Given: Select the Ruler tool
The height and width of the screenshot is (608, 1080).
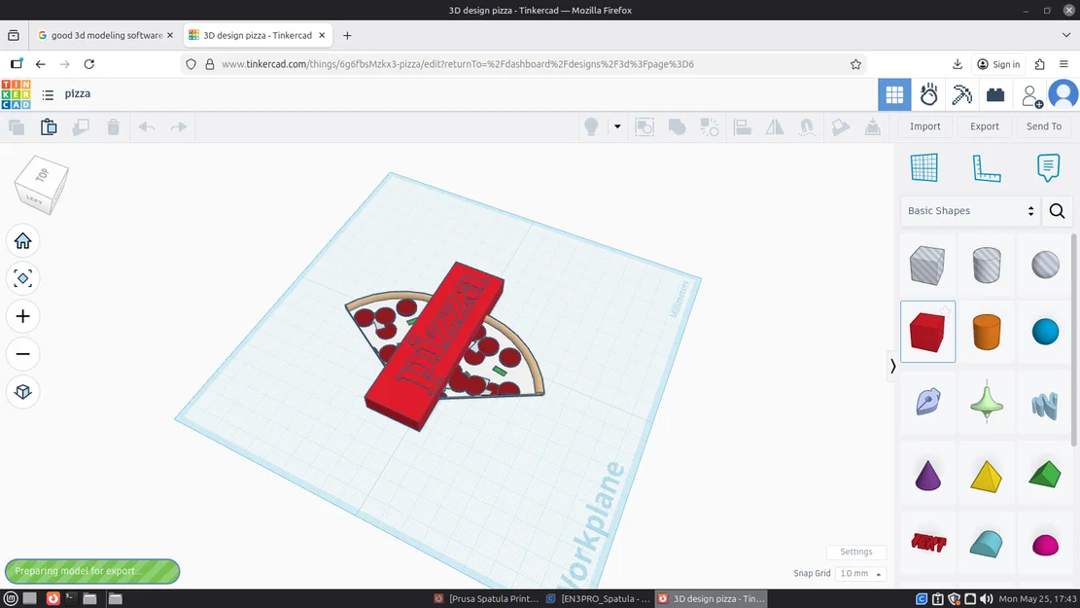Looking at the screenshot, I should (987, 168).
